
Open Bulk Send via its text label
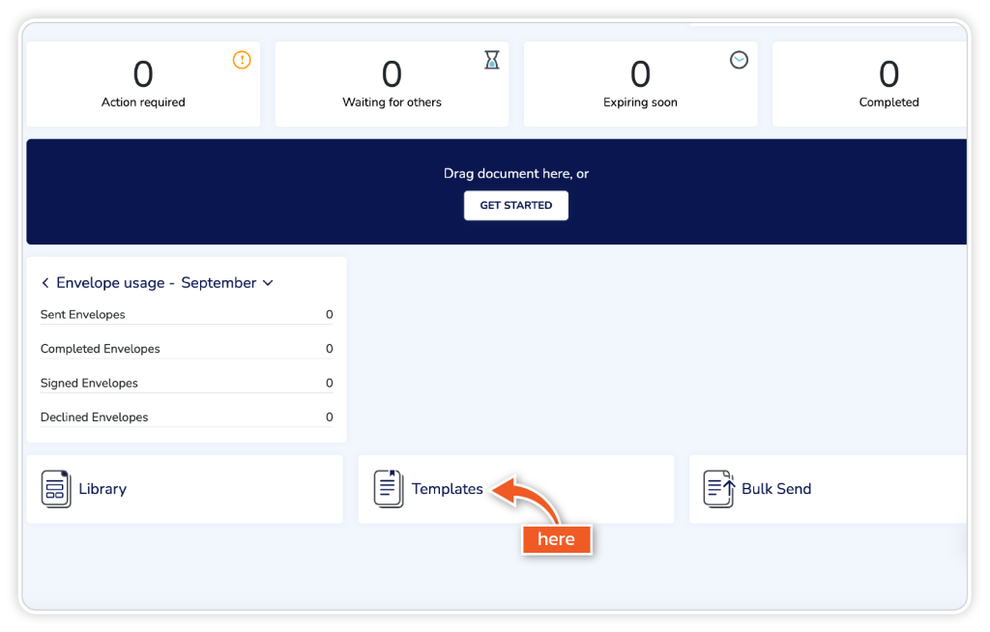(776, 489)
